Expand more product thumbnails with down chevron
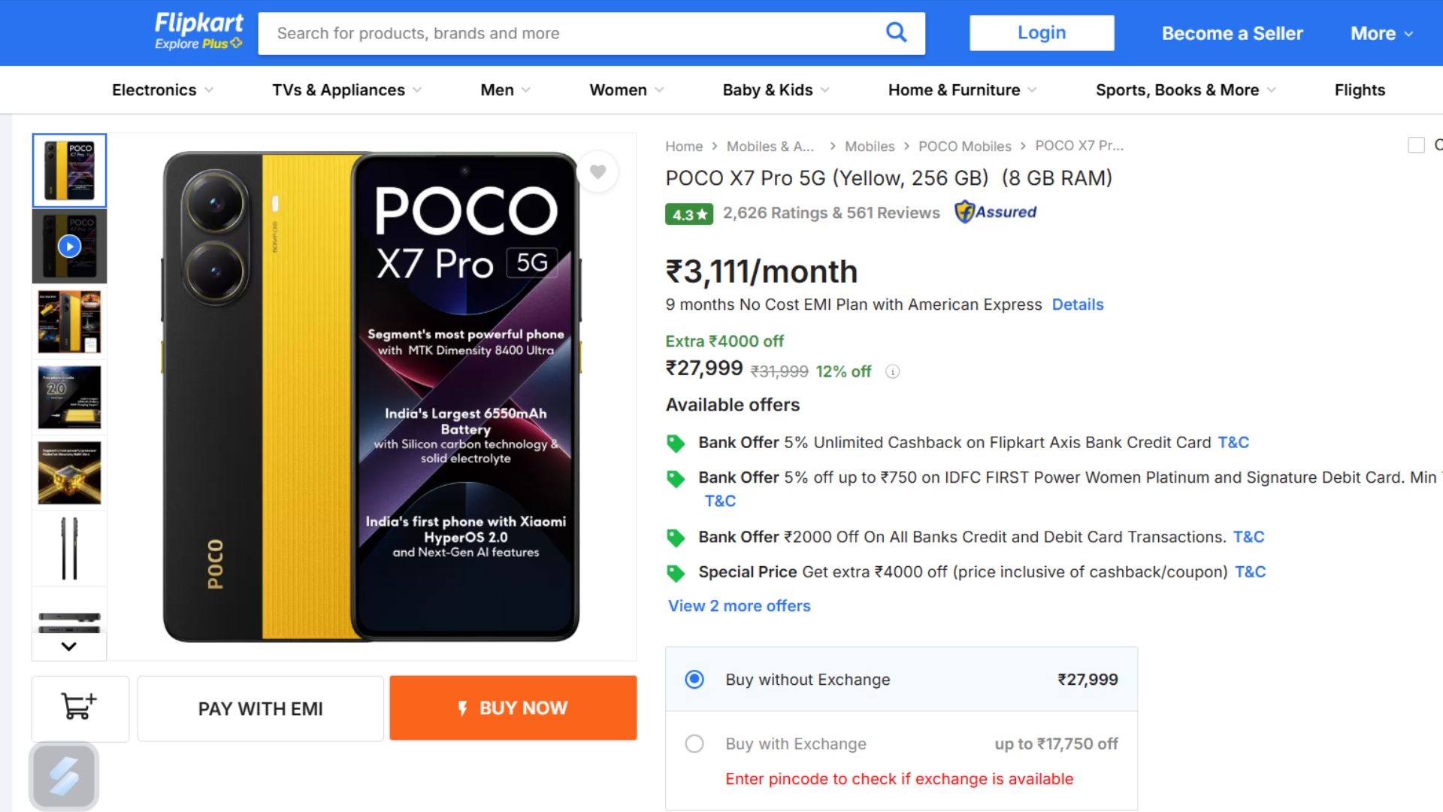Viewport: 1443px width, 812px height. pyautogui.click(x=69, y=645)
